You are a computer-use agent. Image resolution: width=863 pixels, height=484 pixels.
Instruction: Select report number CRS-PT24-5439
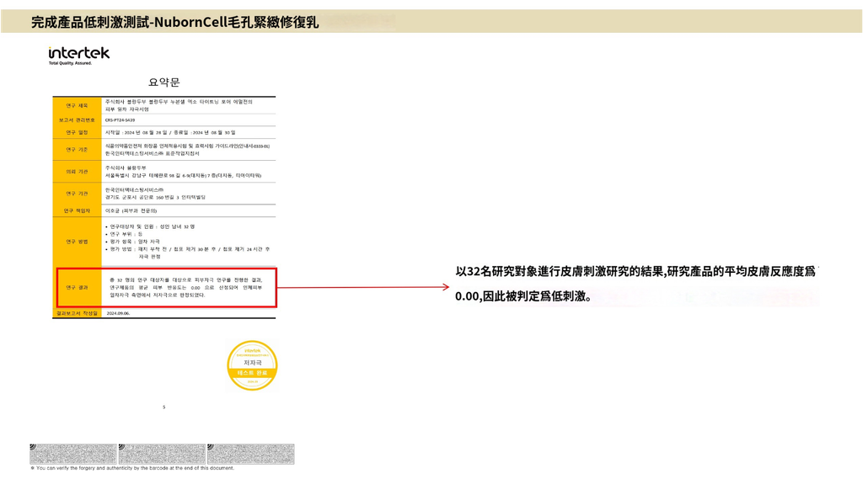pyautogui.click(x=120, y=120)
